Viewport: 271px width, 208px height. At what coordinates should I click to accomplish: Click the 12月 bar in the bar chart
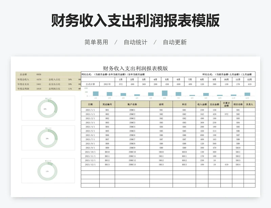point(247,94)
